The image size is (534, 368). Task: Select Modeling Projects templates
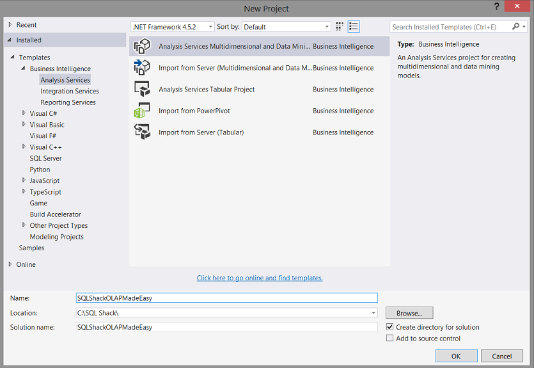[x=56, y=237]
